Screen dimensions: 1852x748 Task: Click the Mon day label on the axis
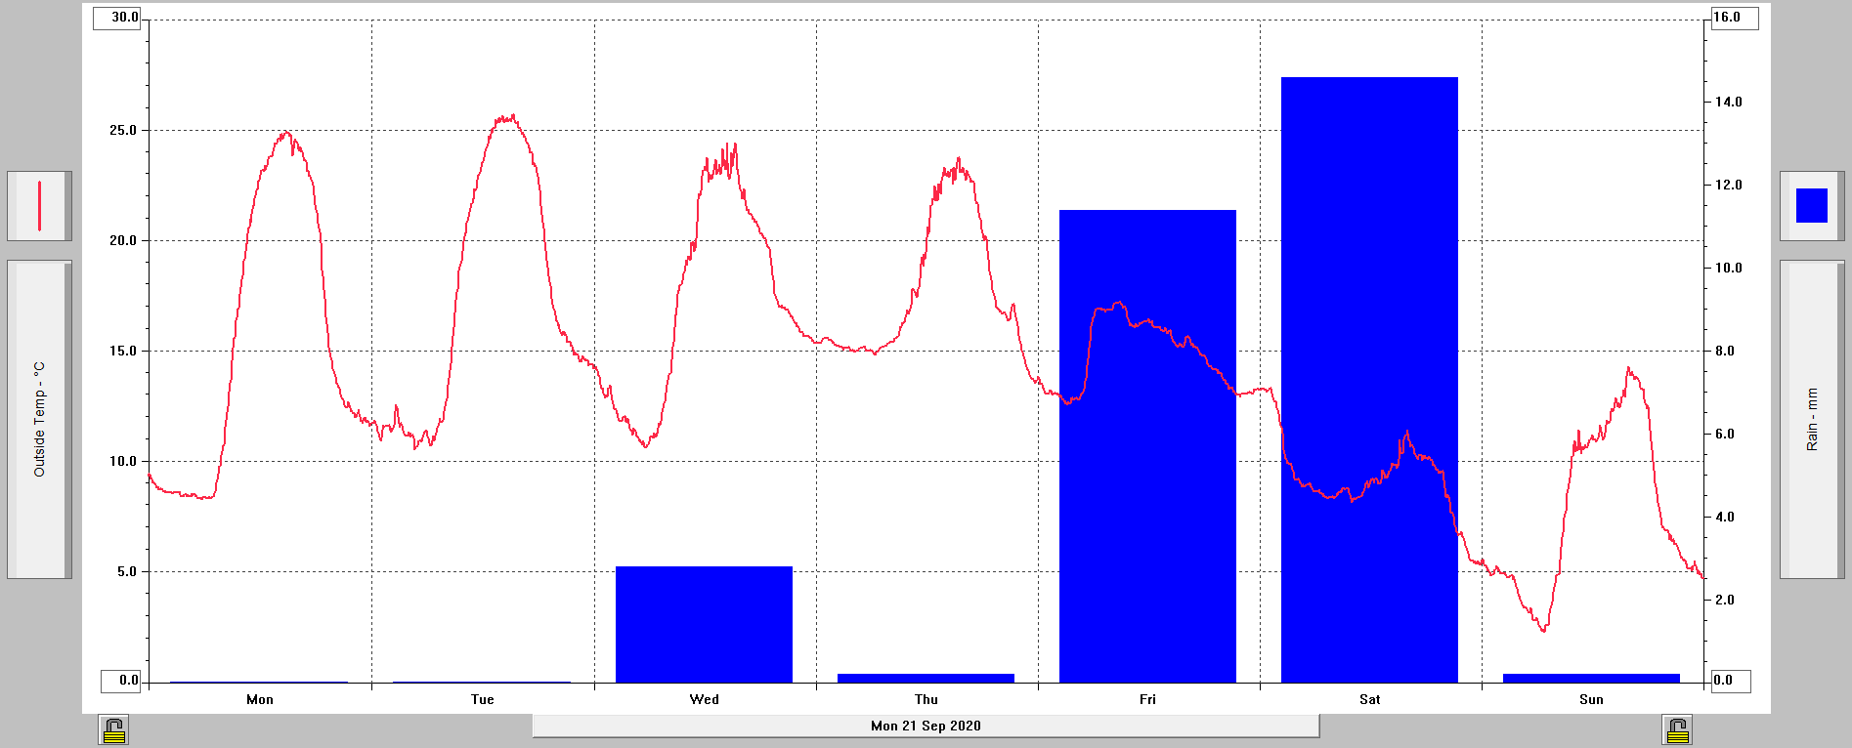point(260,699)
